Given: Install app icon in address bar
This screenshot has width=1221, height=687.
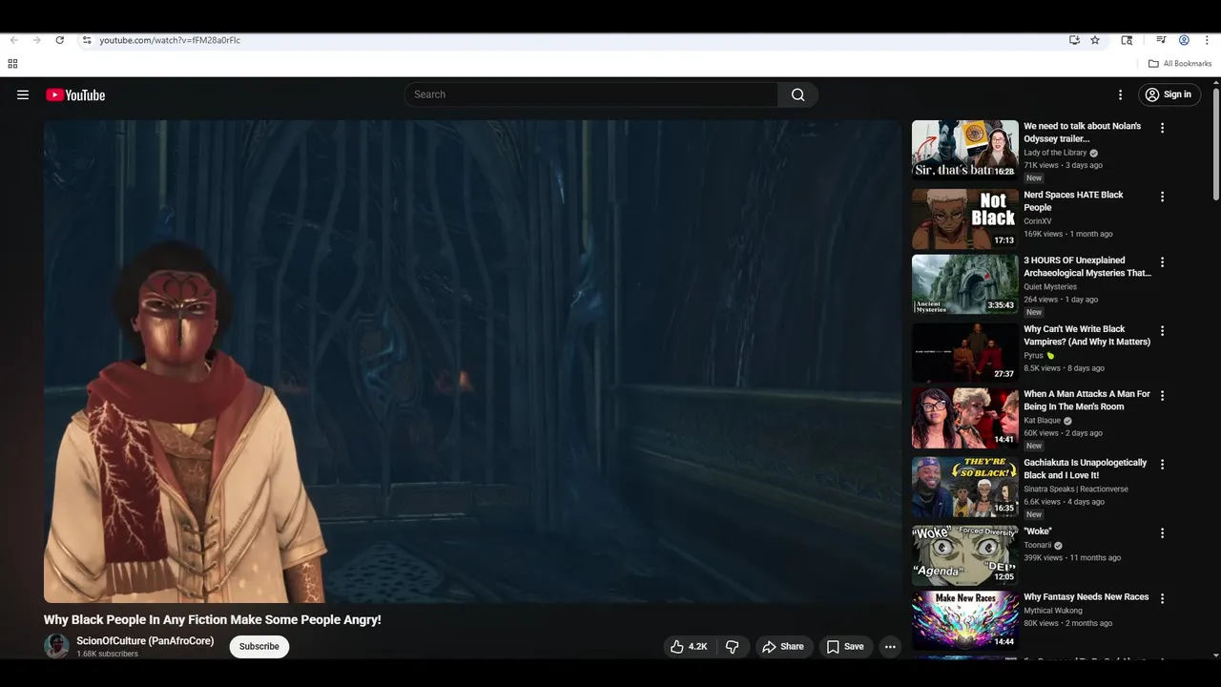Looking at the screenshot, I should 1074,40.
